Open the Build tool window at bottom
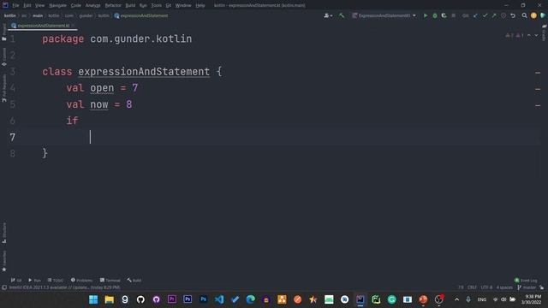 click(134, 280)
